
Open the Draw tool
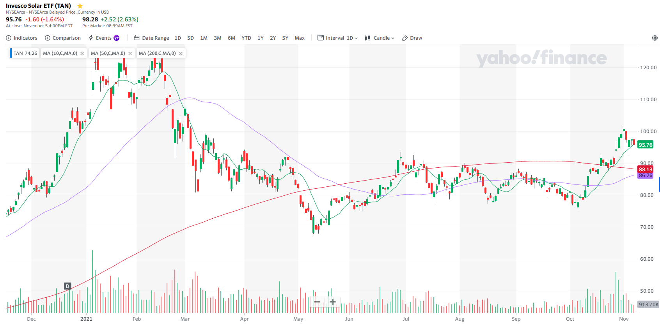[412, 38]
